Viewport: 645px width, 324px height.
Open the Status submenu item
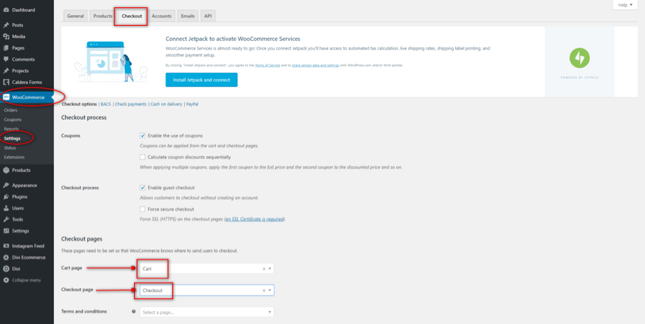tap(10, 148)
